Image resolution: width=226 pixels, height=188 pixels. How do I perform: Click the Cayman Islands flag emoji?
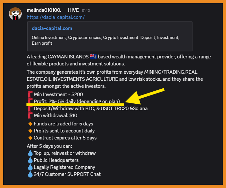pyautogui.click(x=93, y=57)
